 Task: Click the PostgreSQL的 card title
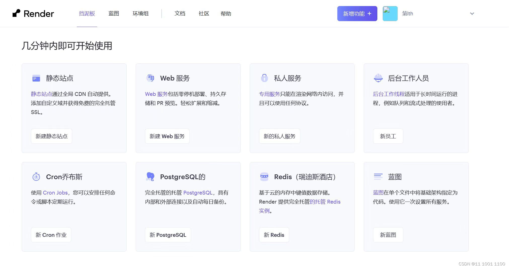tap(183, 177)
